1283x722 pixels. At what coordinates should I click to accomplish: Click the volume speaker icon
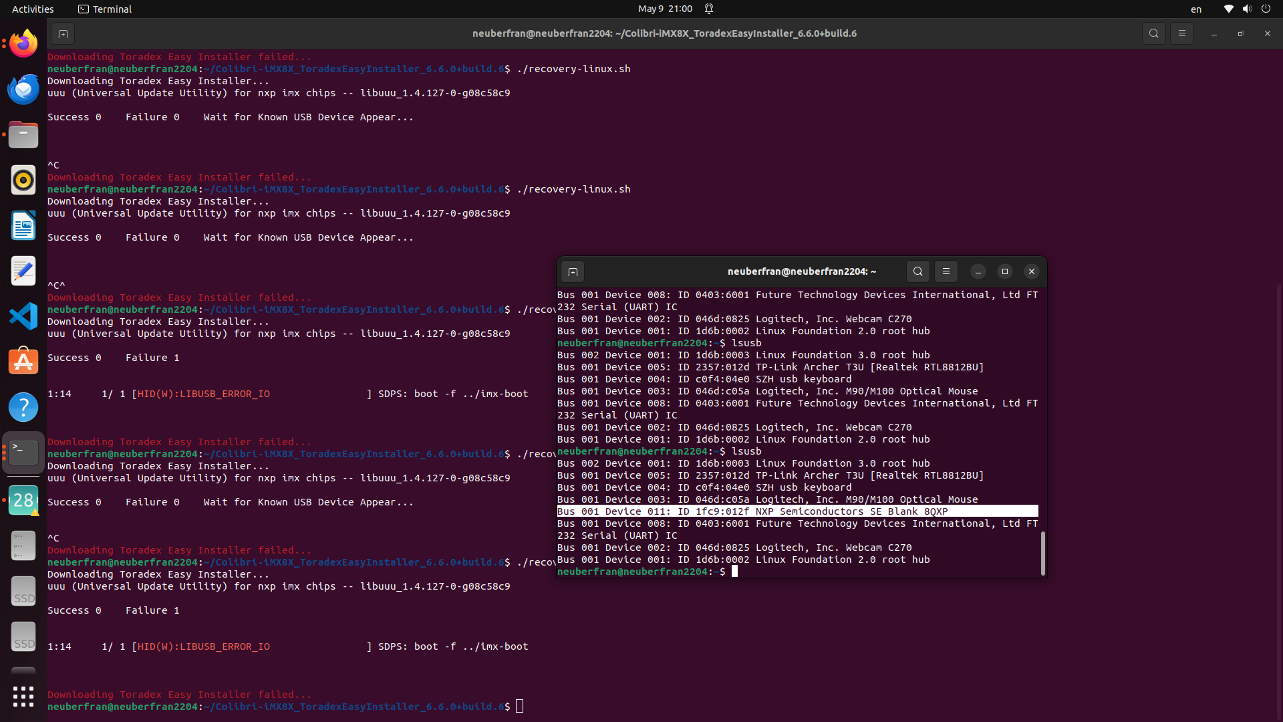point(1247,9)
